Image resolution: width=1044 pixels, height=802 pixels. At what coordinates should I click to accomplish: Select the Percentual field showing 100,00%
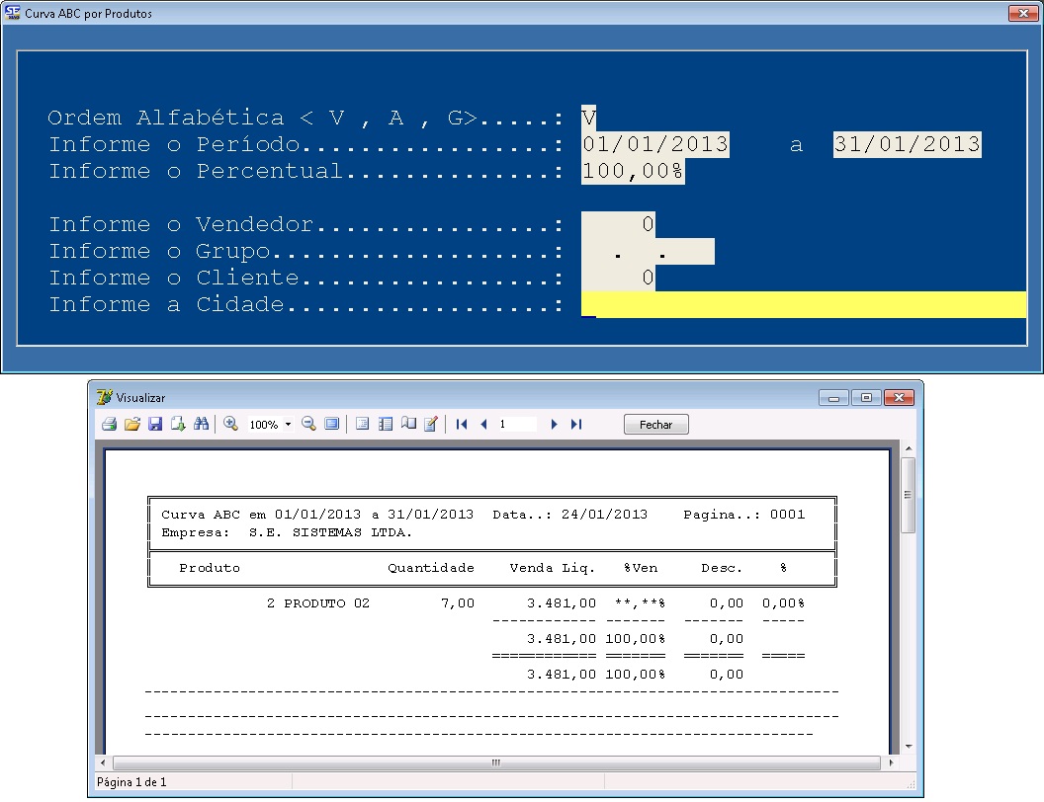point(633,171)
